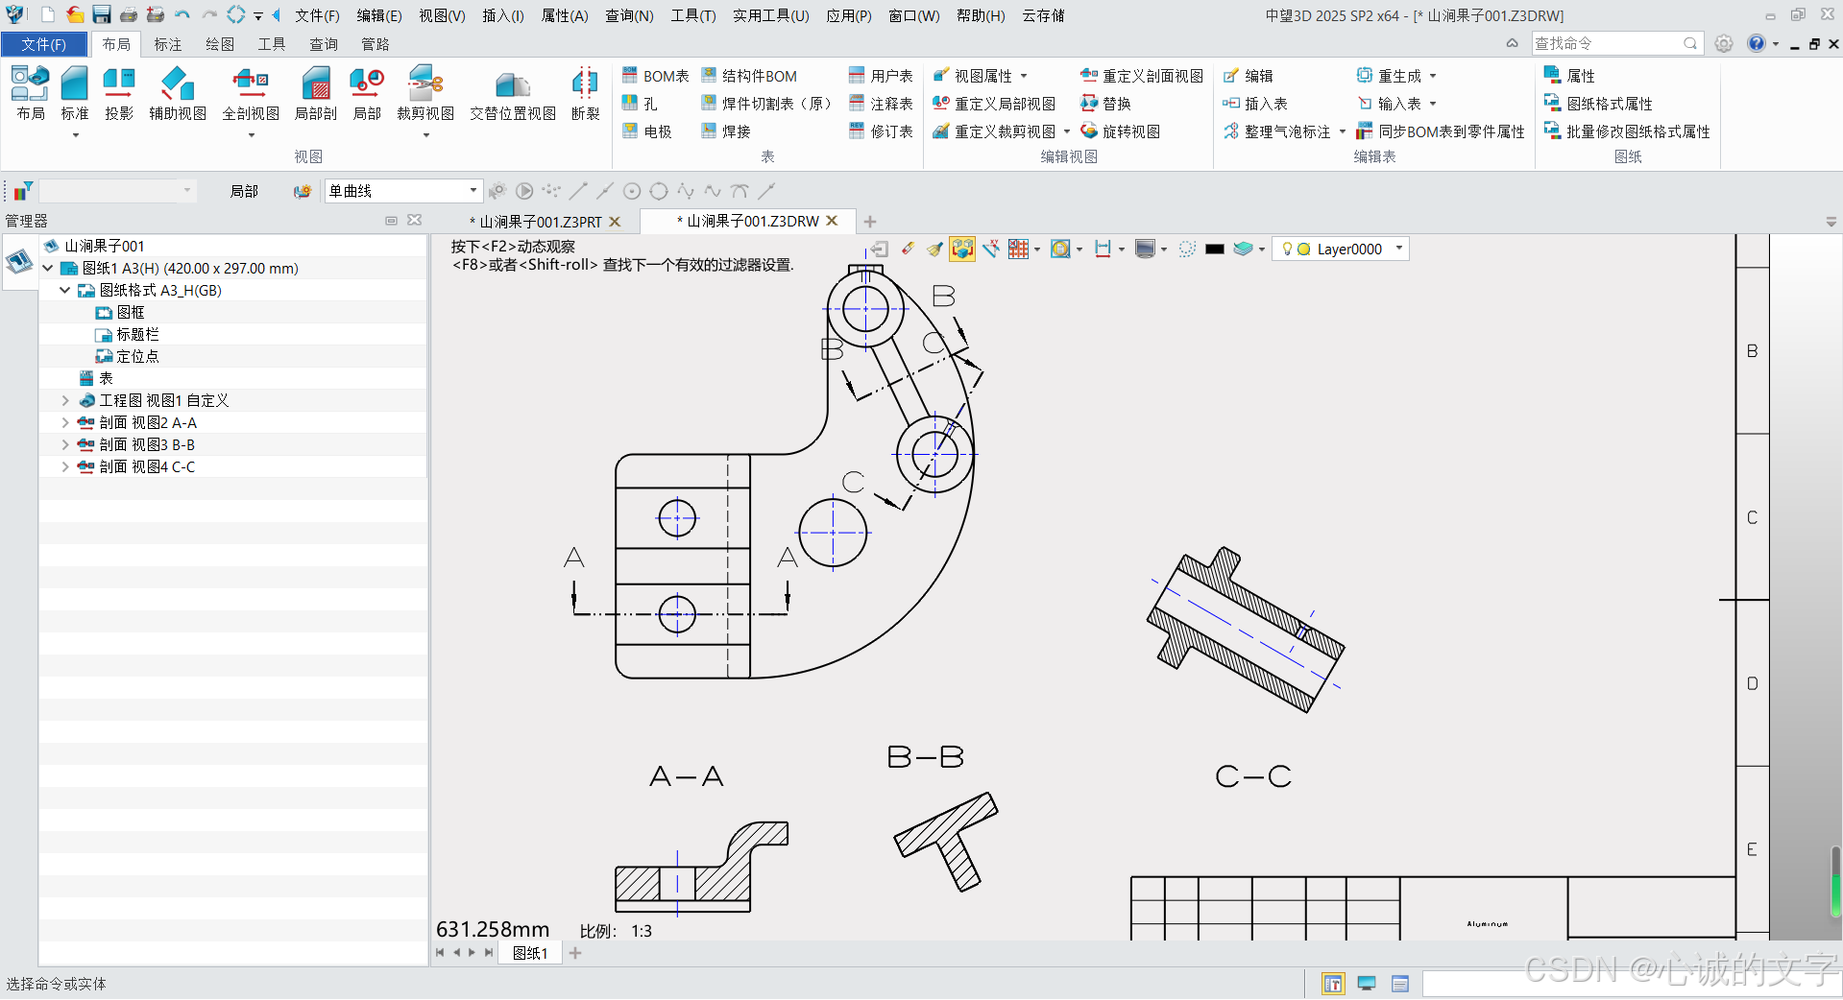Click the empty filter combo box on the selection toolbar

pyautogui.click(x=116, y=191)
